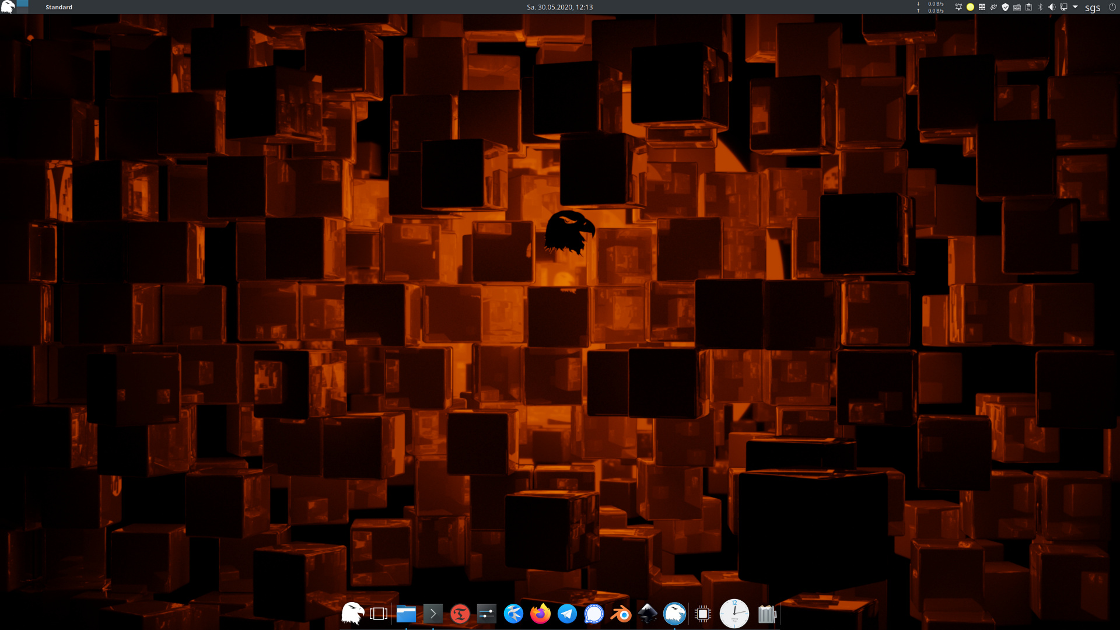Launch the terminal from the dock

433,614
